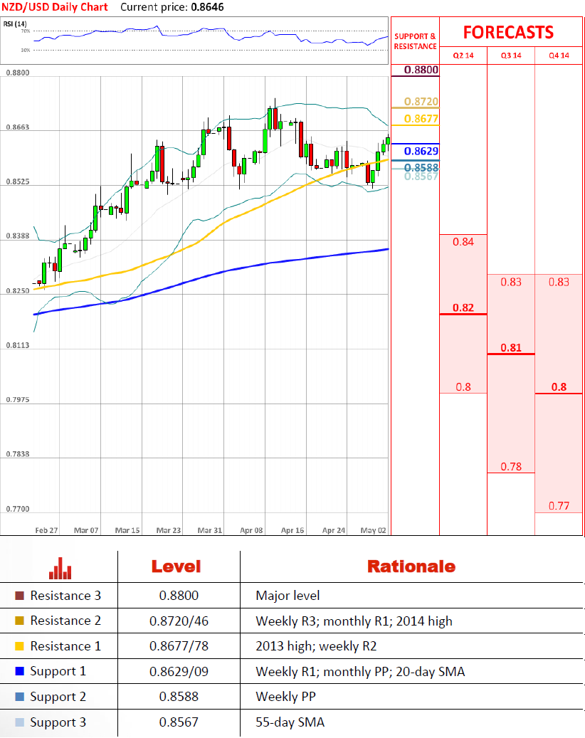This screenshot has height=738, width=585.
Task: Click the Weekly R1; monthly PP rationale
Action: (x=360, y=672)
